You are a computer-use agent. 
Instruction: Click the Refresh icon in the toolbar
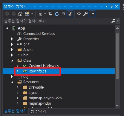click(x=57, y=14)
